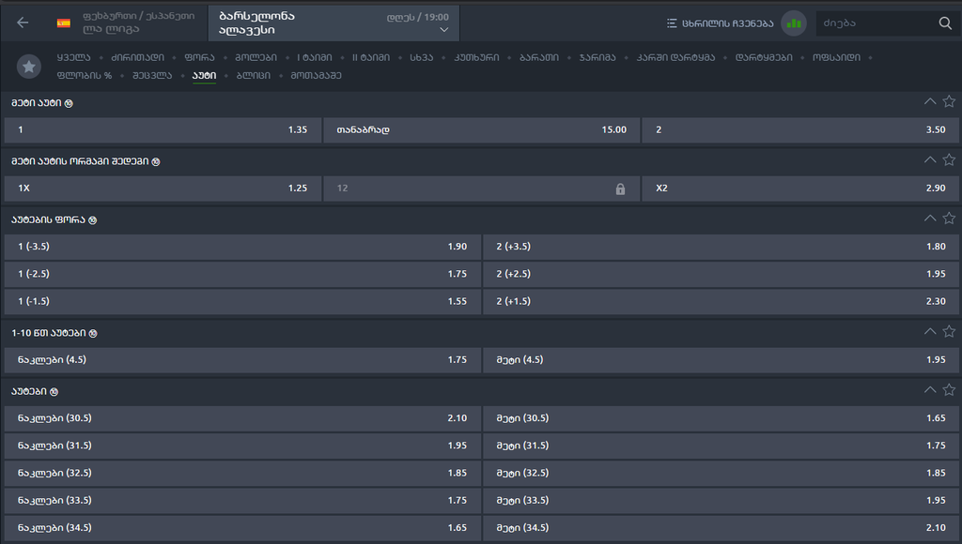This screenshot has height=544, width=962.
Task: Select the ბლიცი tab
Action: click(x=254, y=75)
